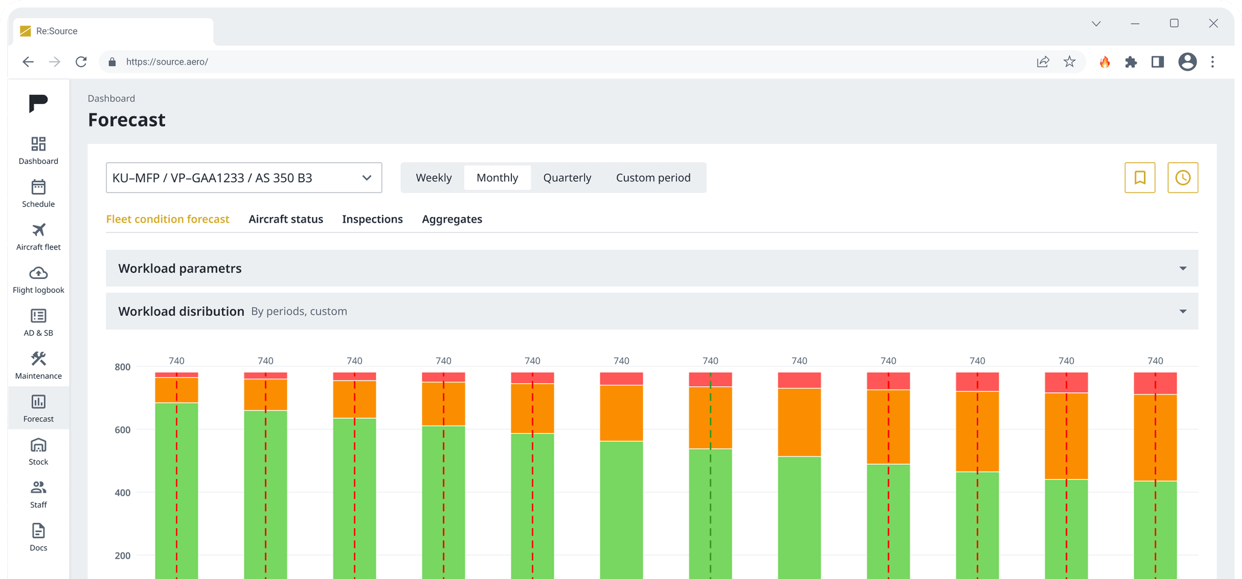Select the Forecast sidebar item
Screen dimensions: 1242x579
(x=39, y=408)
